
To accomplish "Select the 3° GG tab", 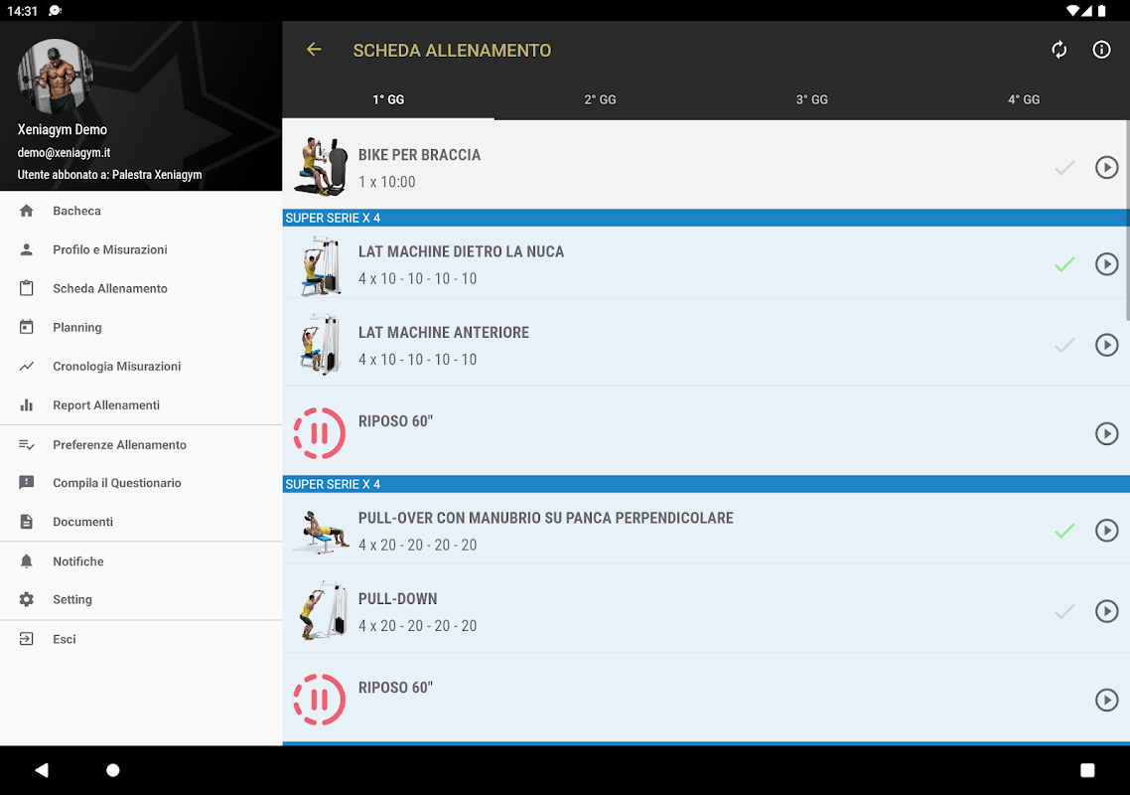I will [x=812, y=99].
